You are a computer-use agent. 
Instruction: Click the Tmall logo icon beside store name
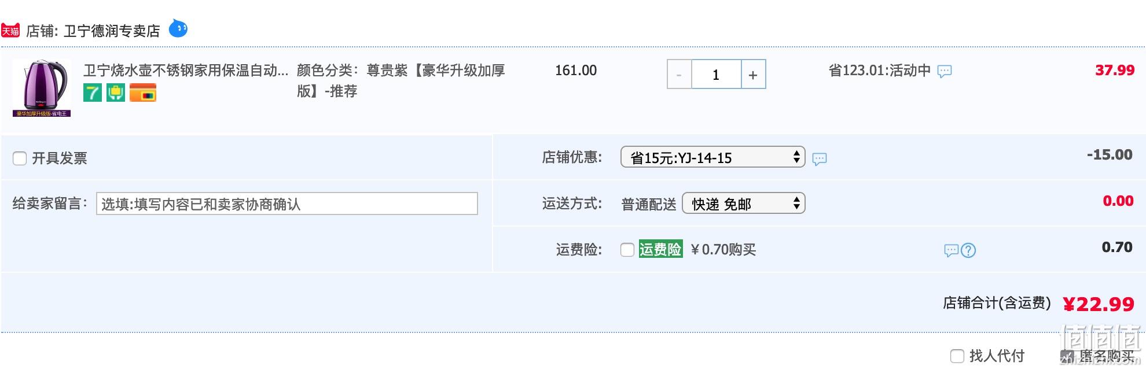point(10,31)
